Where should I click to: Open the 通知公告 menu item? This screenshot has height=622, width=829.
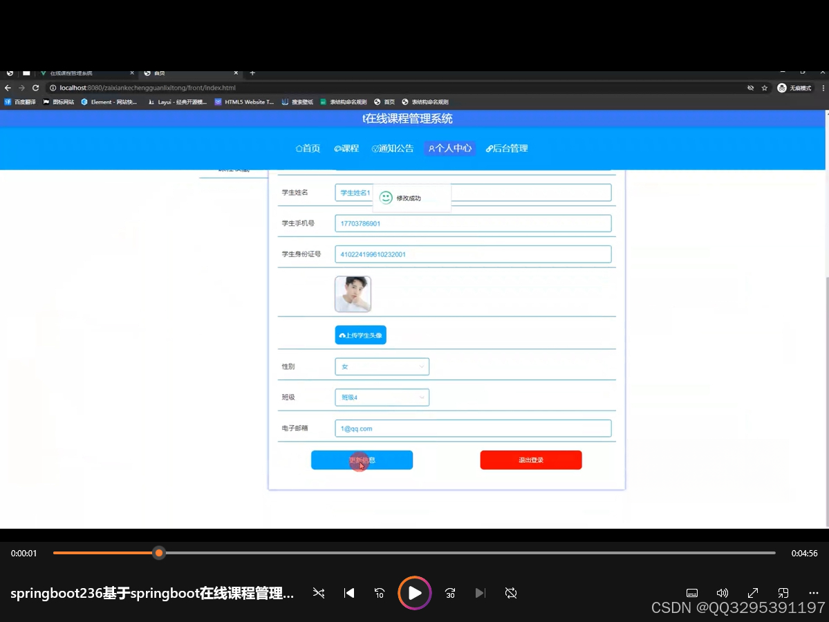click(392, 148)
